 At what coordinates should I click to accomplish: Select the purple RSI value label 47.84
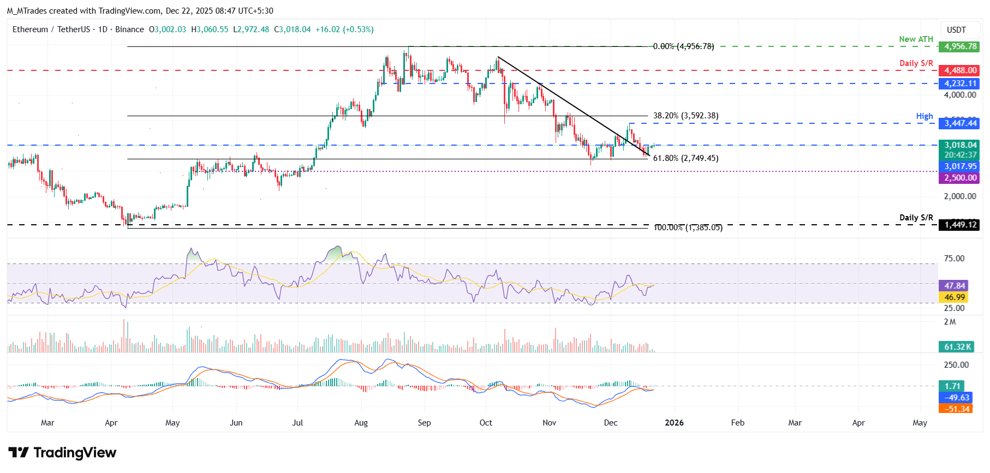(x=954, y=286)
